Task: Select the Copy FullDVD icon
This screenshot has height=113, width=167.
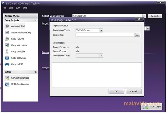Action: 7,39
